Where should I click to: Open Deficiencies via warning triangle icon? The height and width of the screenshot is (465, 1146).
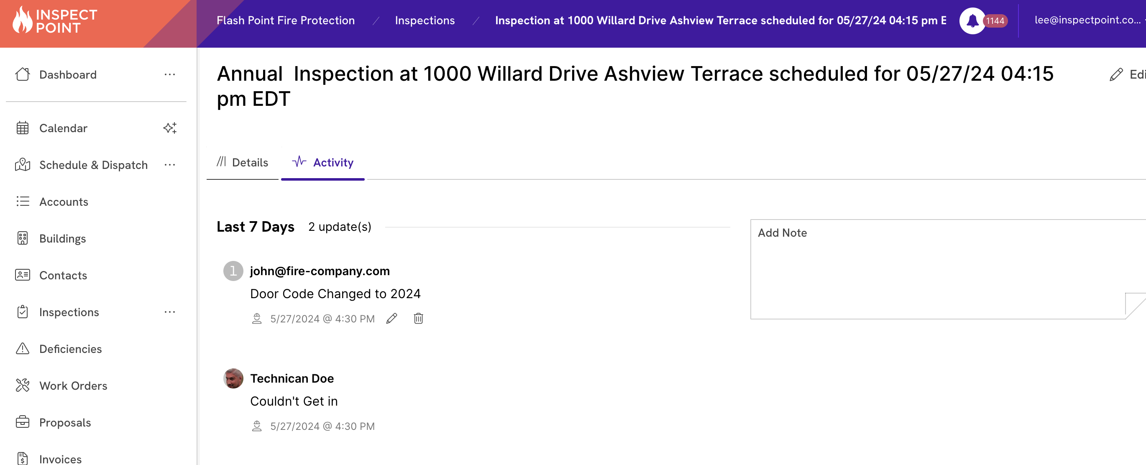[22, 349]
